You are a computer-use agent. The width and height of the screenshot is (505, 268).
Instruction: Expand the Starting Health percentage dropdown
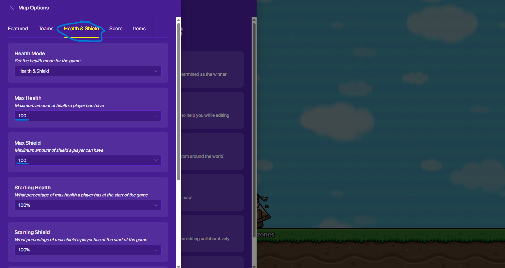[x=88, y=205]
